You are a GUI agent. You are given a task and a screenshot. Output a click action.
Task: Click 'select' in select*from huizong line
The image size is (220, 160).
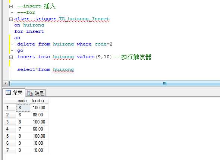tap(26, 69)
